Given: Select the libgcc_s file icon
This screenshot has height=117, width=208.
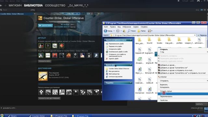Looking at the screenshot, I should (139, 71).
